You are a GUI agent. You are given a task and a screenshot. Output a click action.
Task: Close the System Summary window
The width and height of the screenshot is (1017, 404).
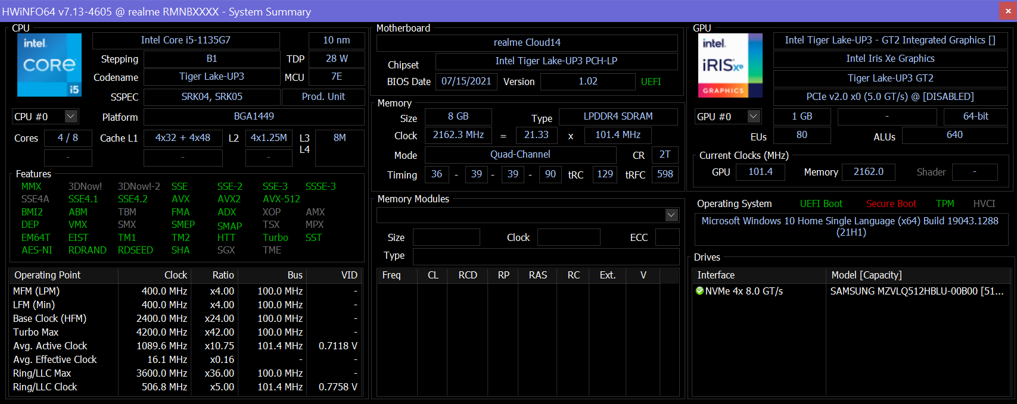[1008, 11]
